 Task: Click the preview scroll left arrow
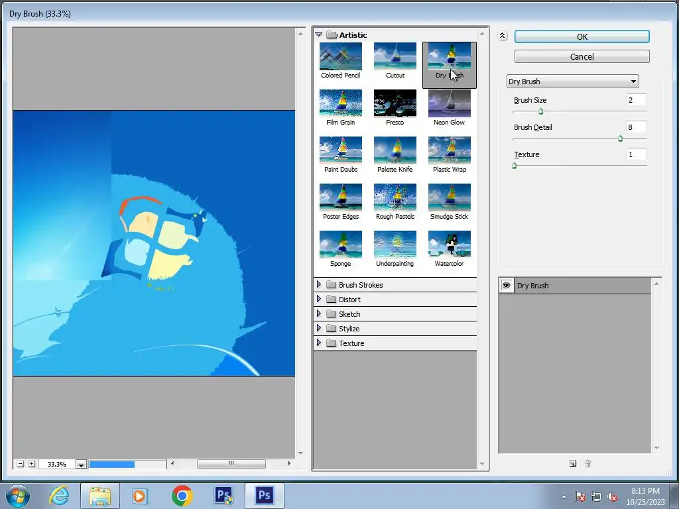(x=172, y=463)
